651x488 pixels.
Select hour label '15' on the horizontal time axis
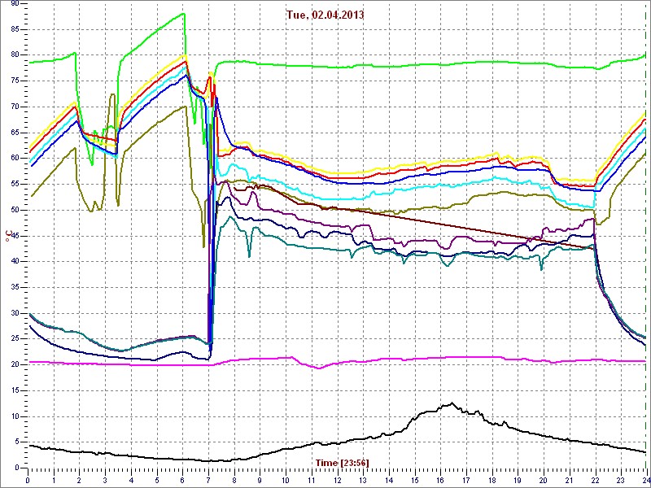coord(414,480)
